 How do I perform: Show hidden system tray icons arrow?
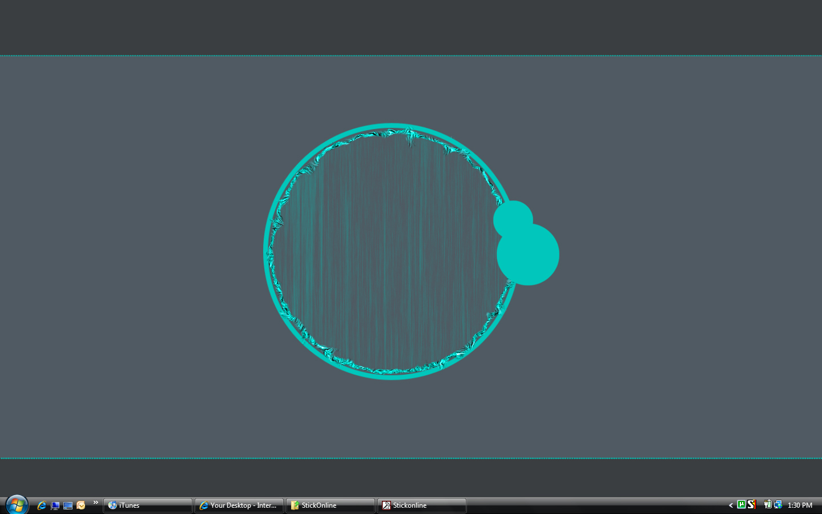(x=731, y=505)
